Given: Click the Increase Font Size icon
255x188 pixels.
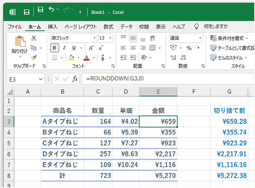Looking at the screenshot, I should coord(91,48).
